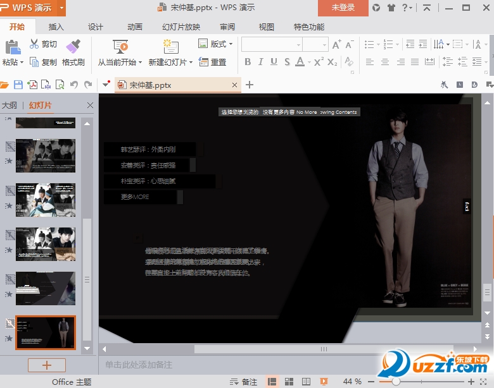494x388 pixels.
Task: Click the not logged in (未登录) button
Action: pos(343,8)
